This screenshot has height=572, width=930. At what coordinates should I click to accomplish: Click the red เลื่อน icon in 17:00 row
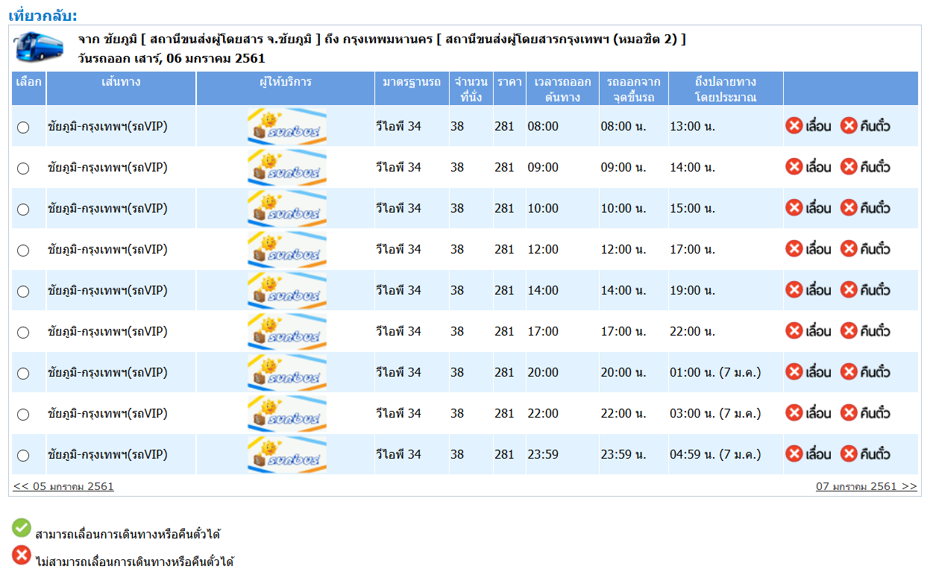pos(794,330)
